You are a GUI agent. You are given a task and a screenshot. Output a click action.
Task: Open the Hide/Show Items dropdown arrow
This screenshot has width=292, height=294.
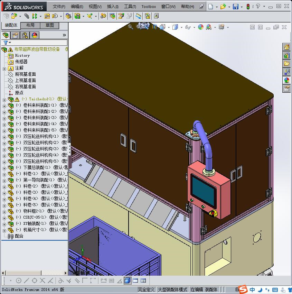[x=194, y=27]
